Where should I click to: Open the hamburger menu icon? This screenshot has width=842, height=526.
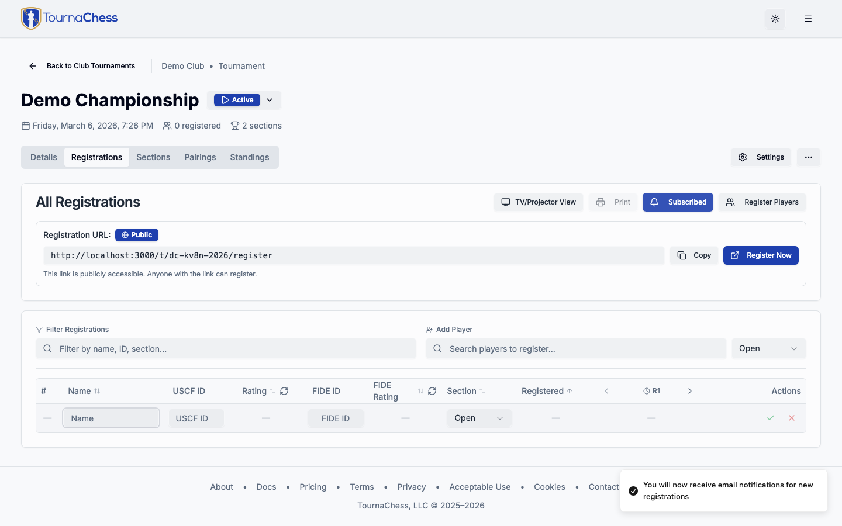pyautogui.click(x=808, y=19)
